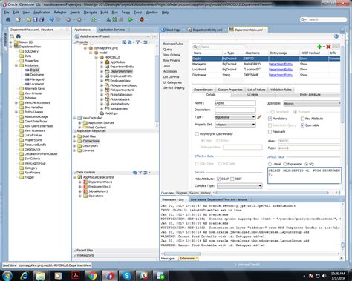Expand DepartmentView1 in Data Controls

tap(79, 182)
